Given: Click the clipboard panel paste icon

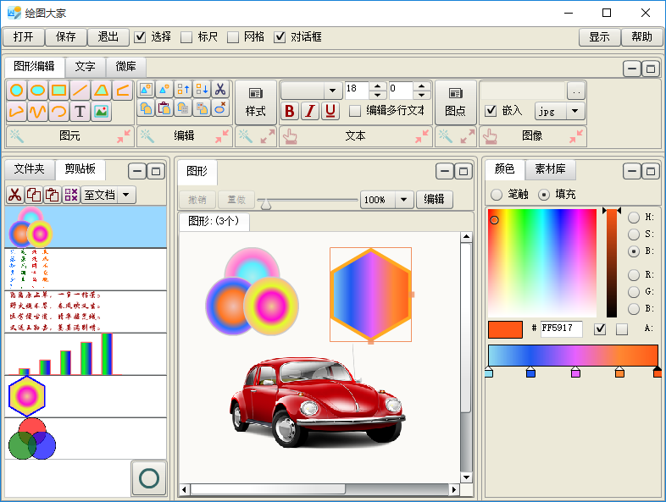Looking at the screenshot, I should [x=53, y=195].
